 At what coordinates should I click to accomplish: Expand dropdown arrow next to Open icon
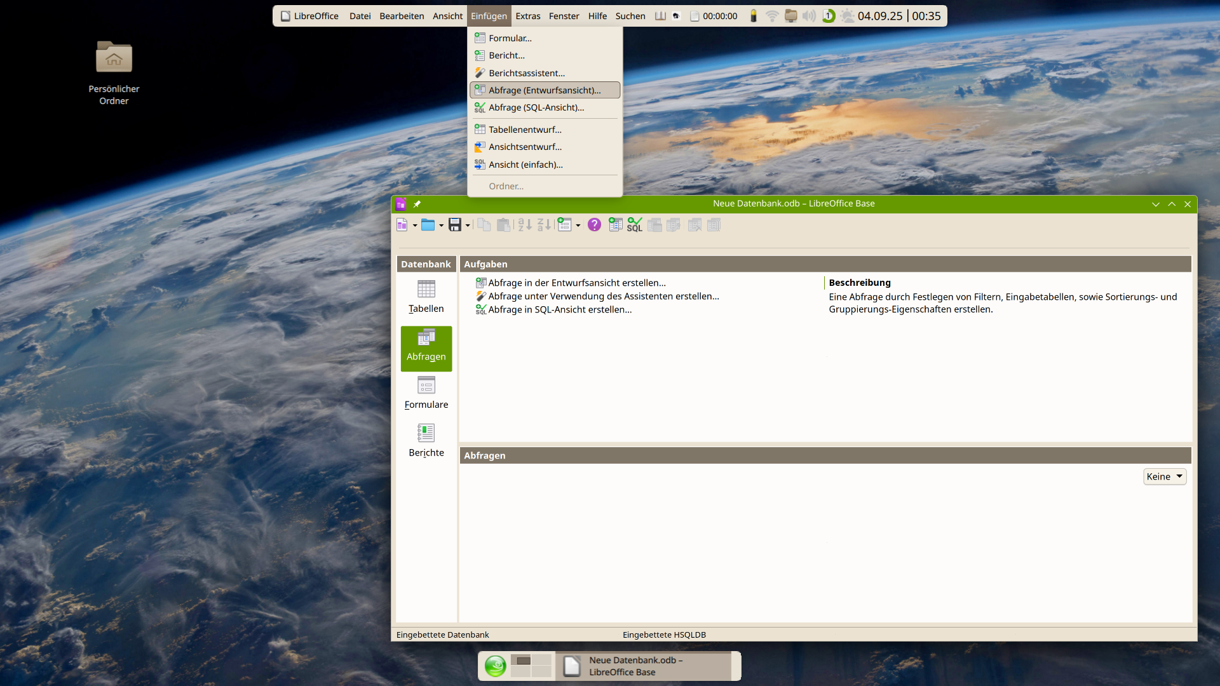[441, 225]
